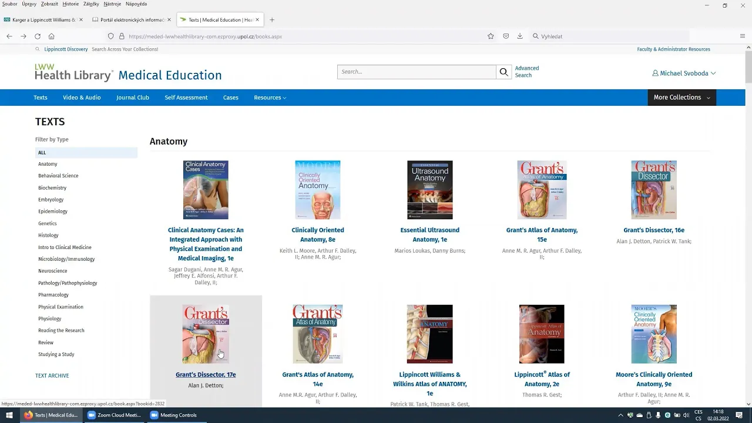Viewport: 752px width, 423px height.
Task: Open Michael Svoboda account menu
Action: click(x=684, y=73)
